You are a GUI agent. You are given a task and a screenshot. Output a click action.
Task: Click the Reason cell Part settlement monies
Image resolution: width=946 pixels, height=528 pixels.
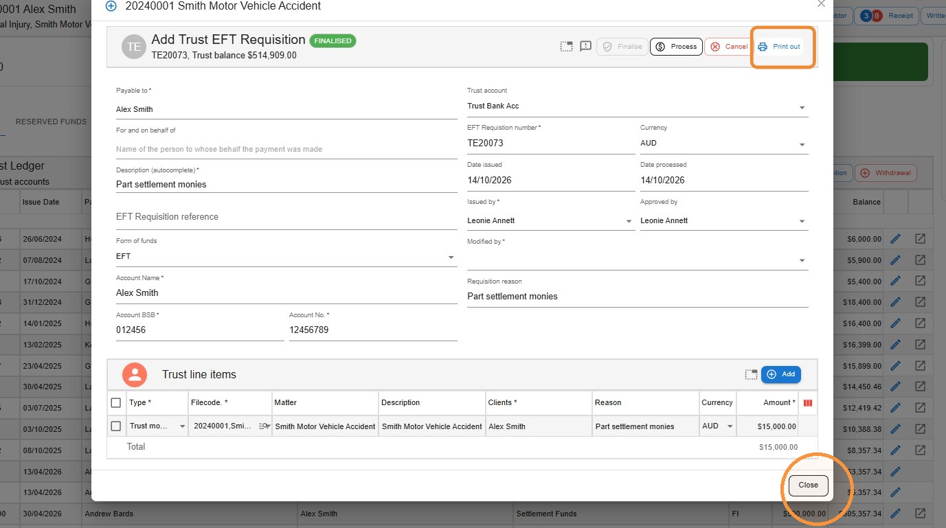(x=645, y=426)
